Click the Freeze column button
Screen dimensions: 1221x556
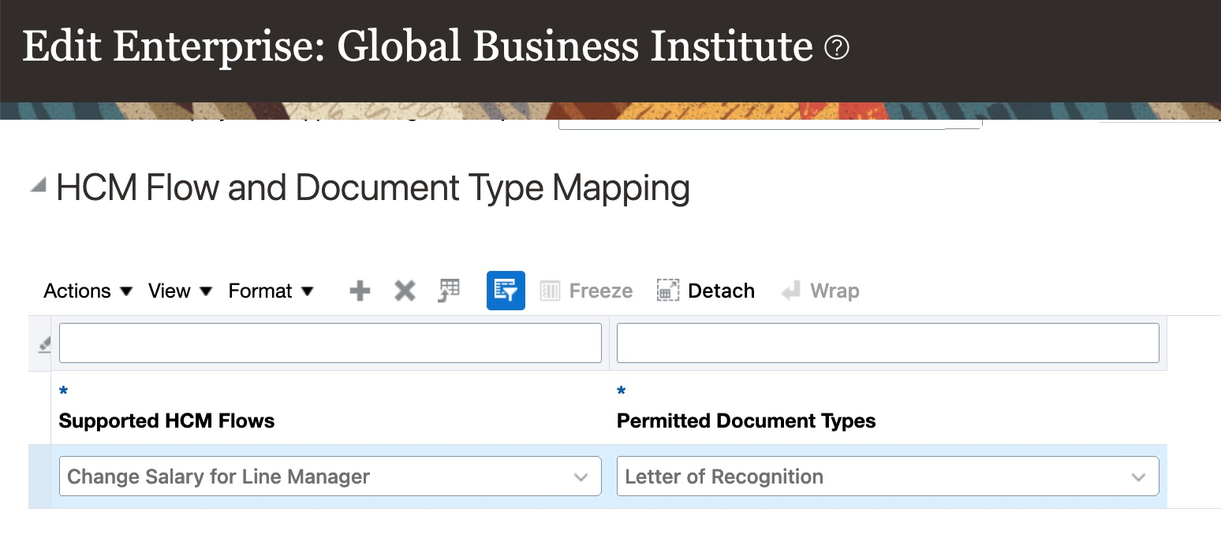coord(586,291)
